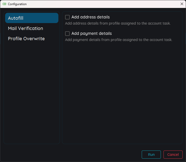Click the Run button

coord(151,155)
